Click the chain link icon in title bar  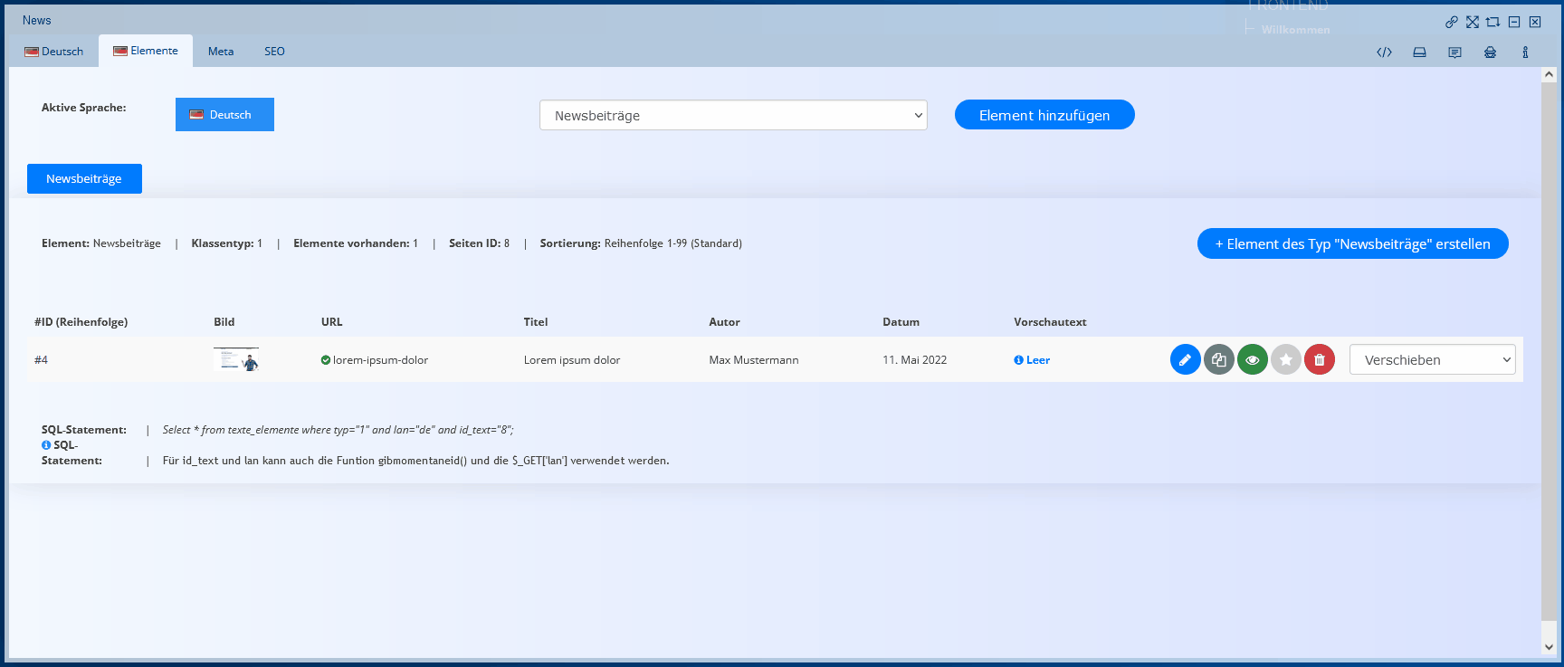1452,22
